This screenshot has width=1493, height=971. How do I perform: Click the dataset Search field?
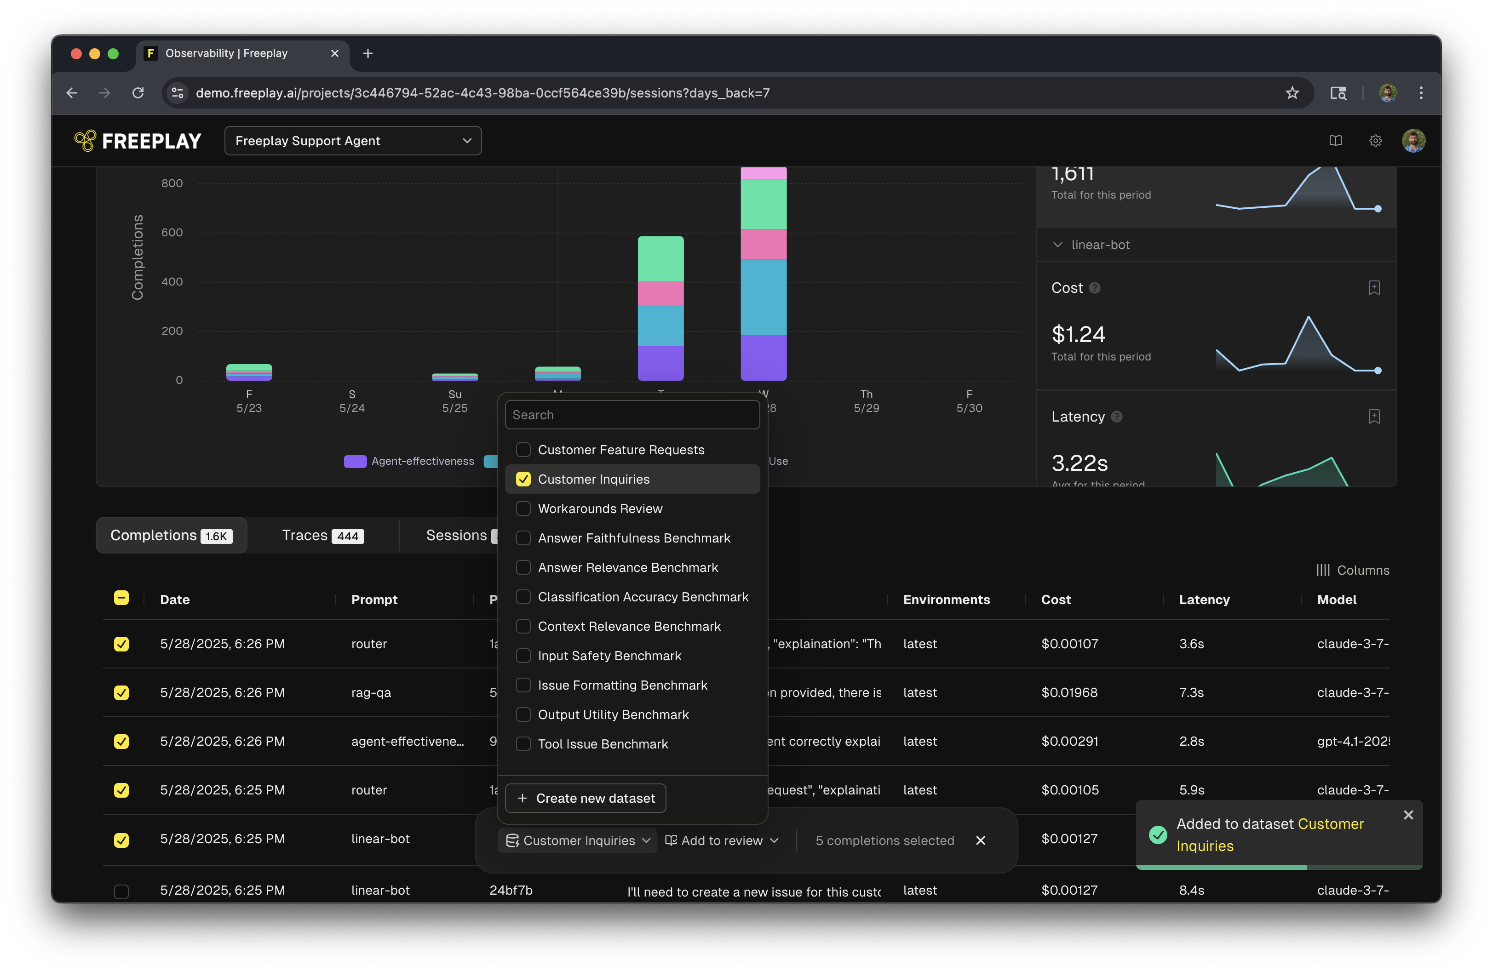(632, 414)
